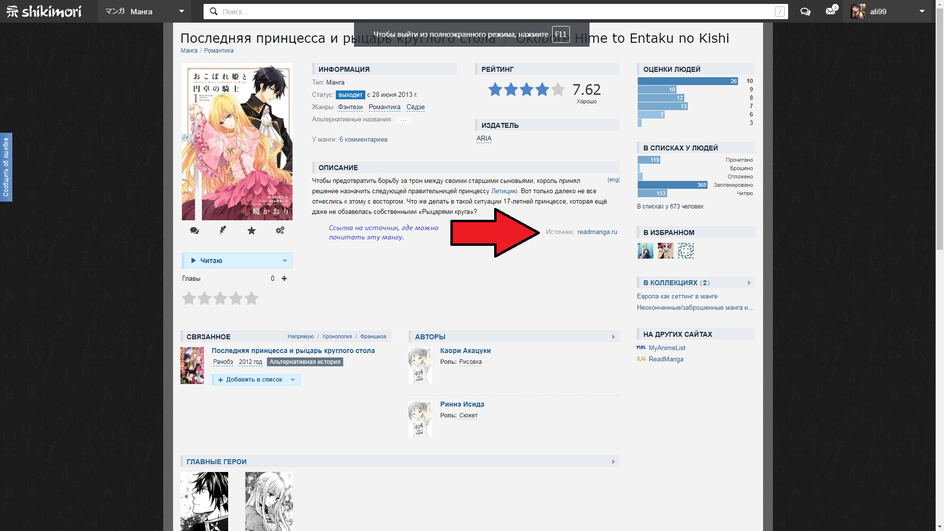Switch related view to Франшиза
This screenshot has height=531, width=944.
coord(373,336)
